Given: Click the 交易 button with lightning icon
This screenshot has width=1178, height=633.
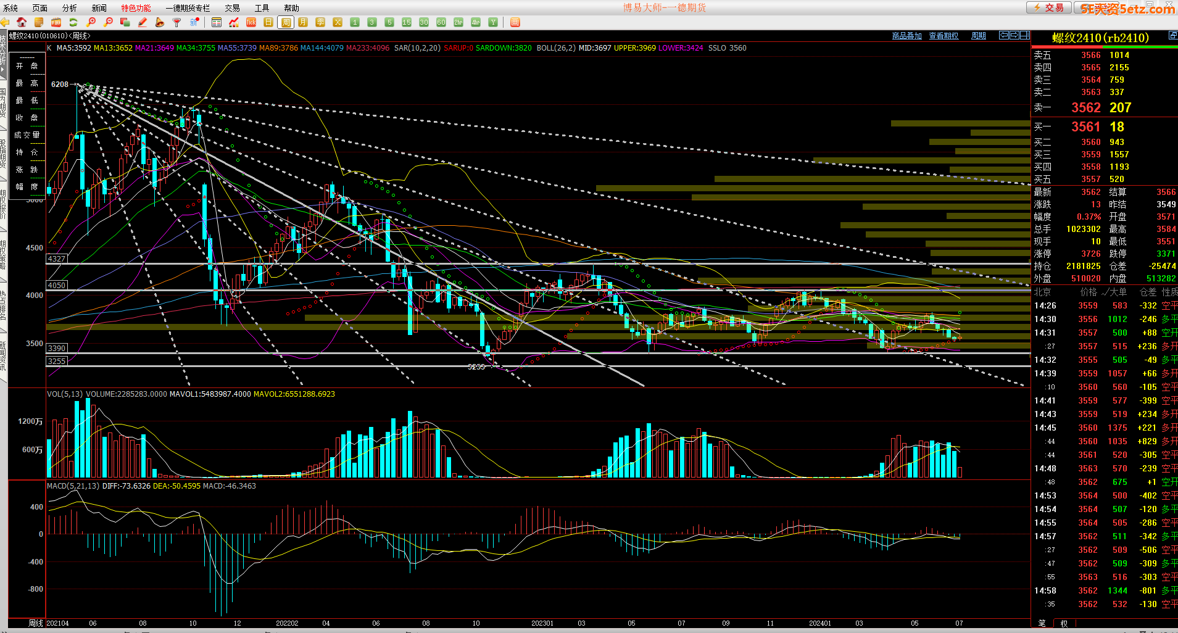Looking at the screenshot, I should point(1049,7).
